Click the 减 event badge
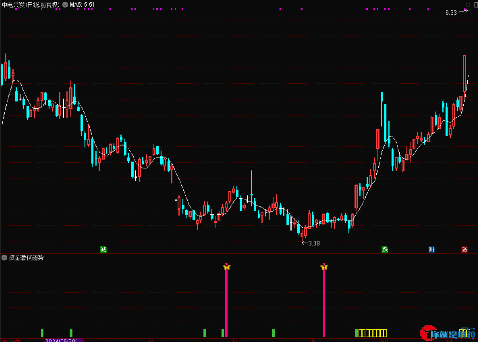Image resolution: width=478 pixels, height=342 pixels. point(103,250)
